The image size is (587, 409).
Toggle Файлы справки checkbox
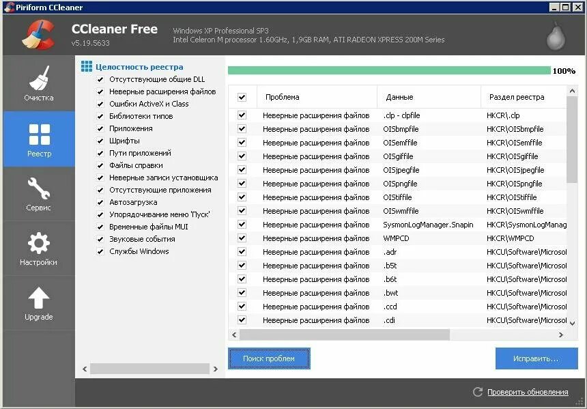[x=100, y=165]
